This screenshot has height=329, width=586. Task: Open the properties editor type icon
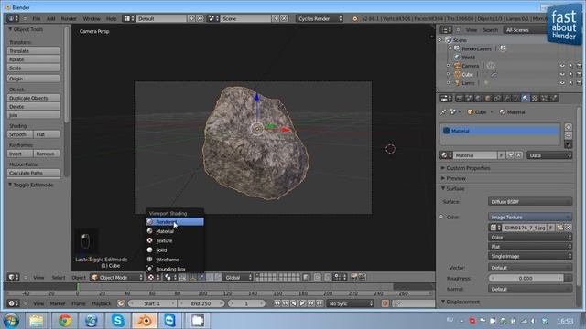coord(446,99)
